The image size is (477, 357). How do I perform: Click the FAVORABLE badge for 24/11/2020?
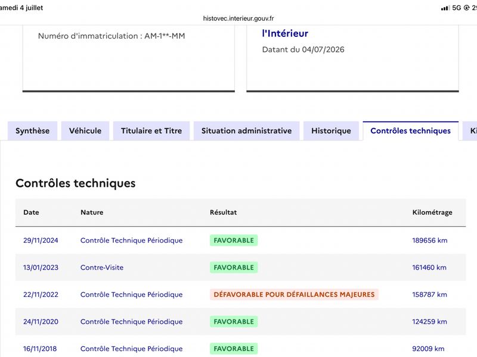(x=234, y=321)
